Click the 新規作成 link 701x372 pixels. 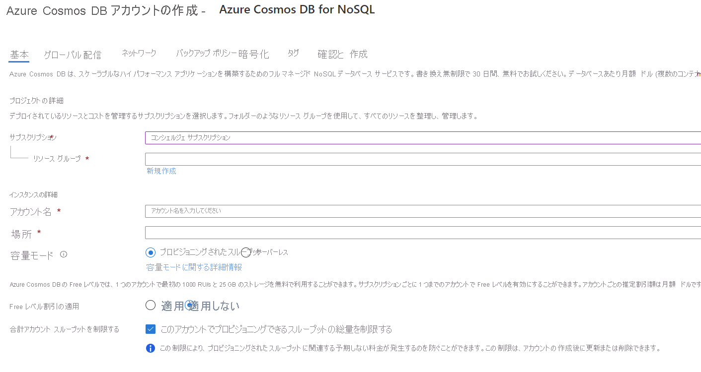(161, 171)
